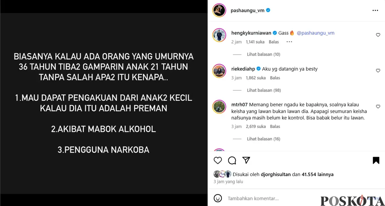Toggle the saved bookmark icon
This screenshot has height=206, width=385.
pyautogui.click(x=376, y=160)
